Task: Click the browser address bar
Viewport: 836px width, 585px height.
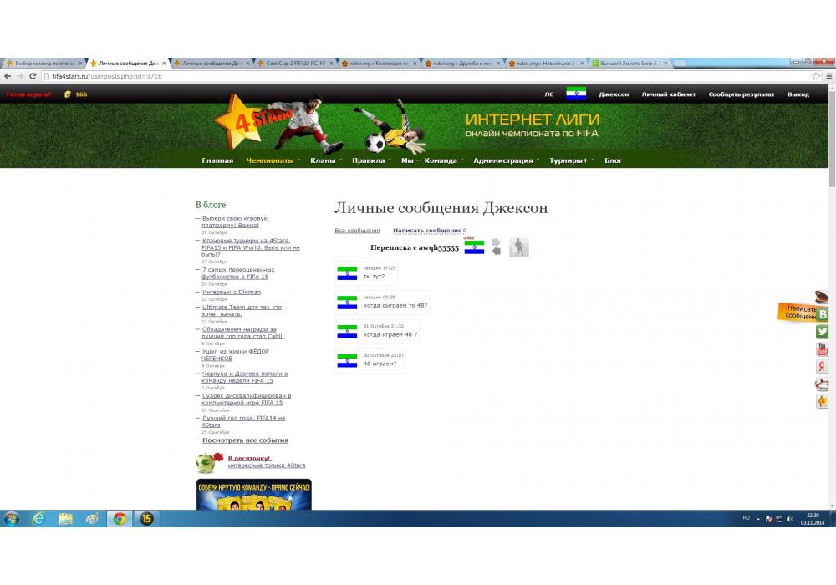Action: pos(418,76)
